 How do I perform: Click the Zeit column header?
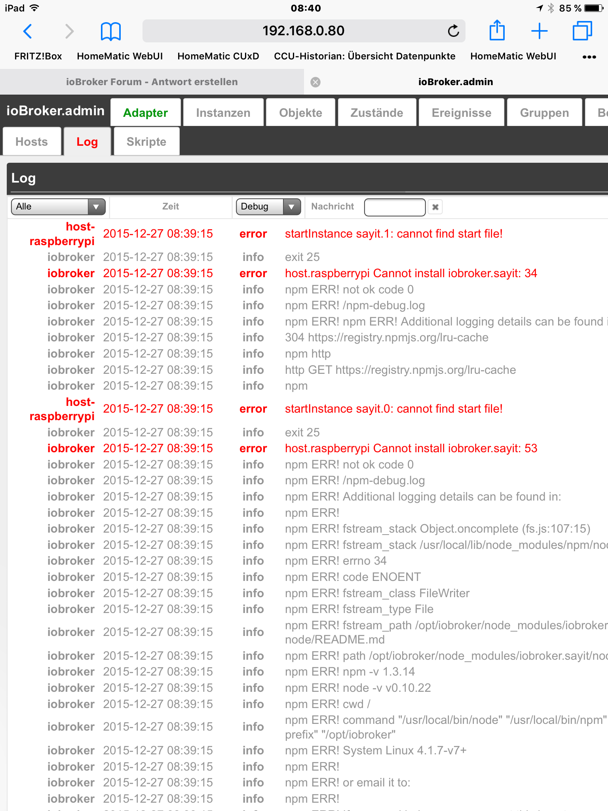[x=171, y=206]
